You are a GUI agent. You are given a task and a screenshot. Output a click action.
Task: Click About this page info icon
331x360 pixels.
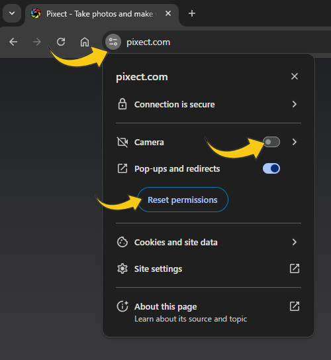coord(122,306)
